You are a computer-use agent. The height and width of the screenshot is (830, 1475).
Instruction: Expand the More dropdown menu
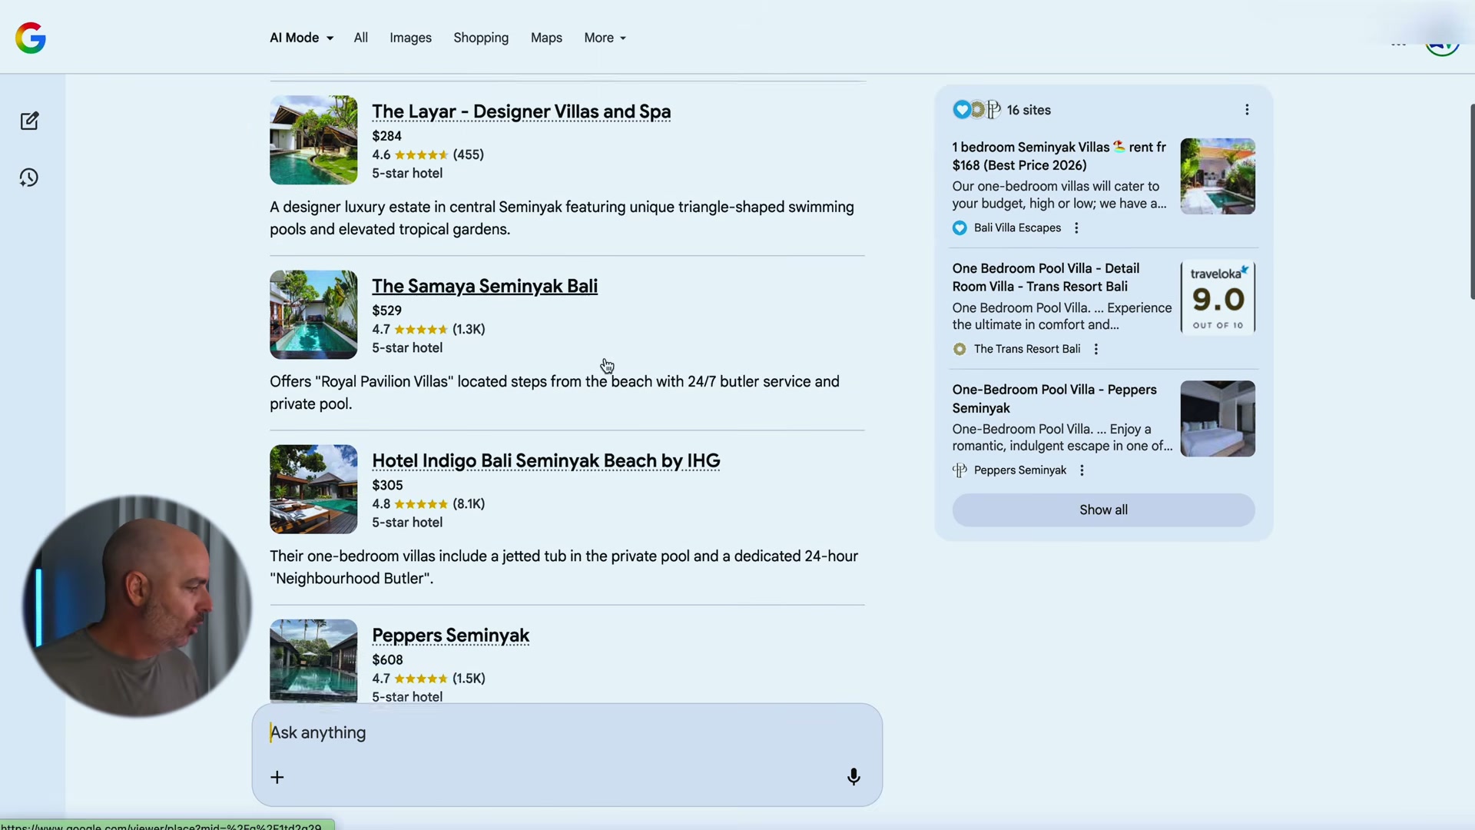pos(605,38)
